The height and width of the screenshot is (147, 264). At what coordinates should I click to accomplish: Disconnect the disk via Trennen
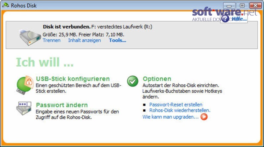pyautogui.click(x=51, y=40)
